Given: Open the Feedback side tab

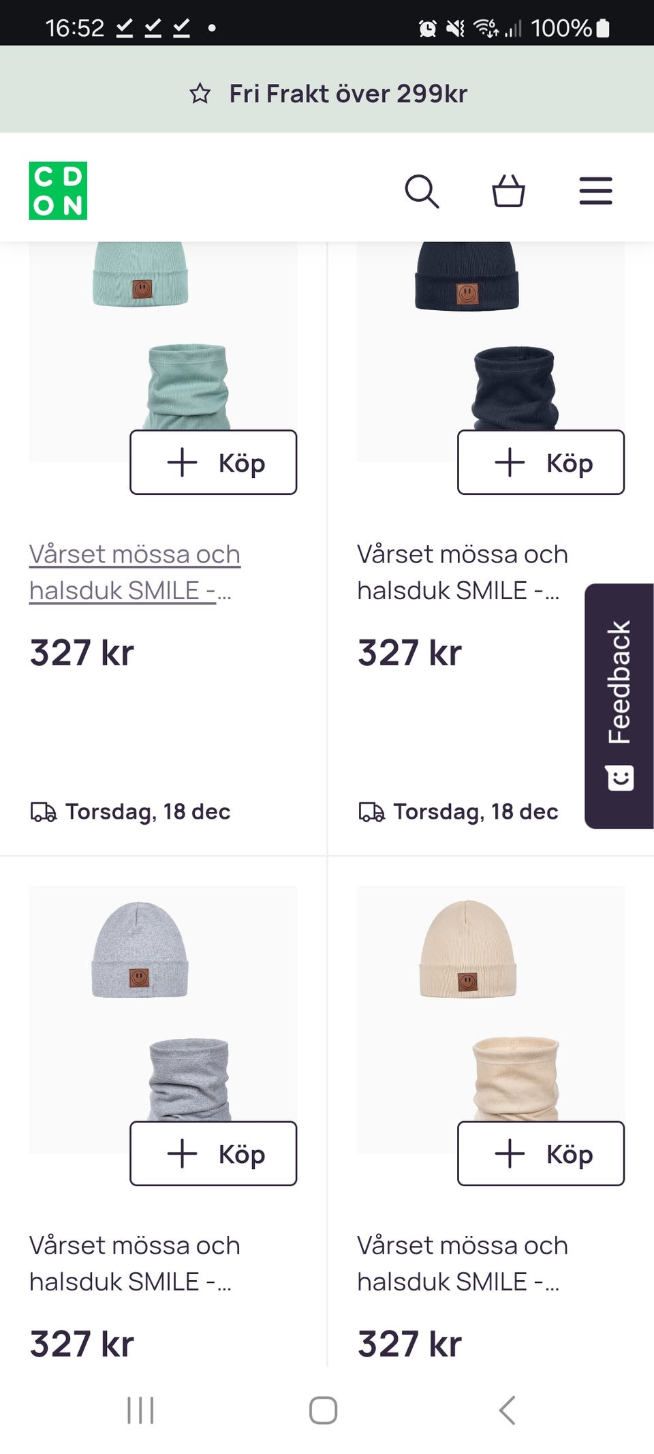Looking at the screenshot, I should coord(619,706).
